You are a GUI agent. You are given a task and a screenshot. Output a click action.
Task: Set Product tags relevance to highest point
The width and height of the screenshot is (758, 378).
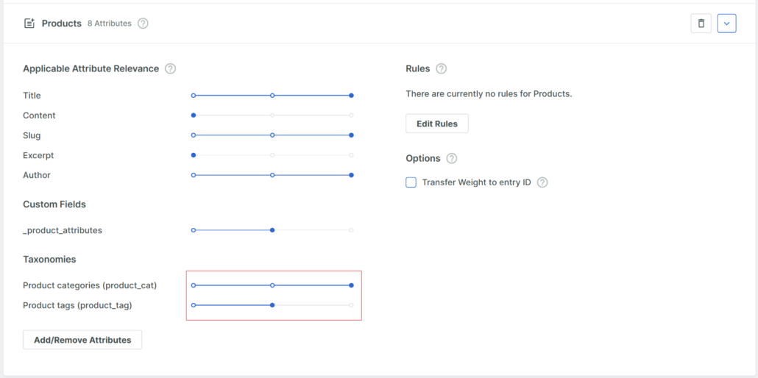352,305
